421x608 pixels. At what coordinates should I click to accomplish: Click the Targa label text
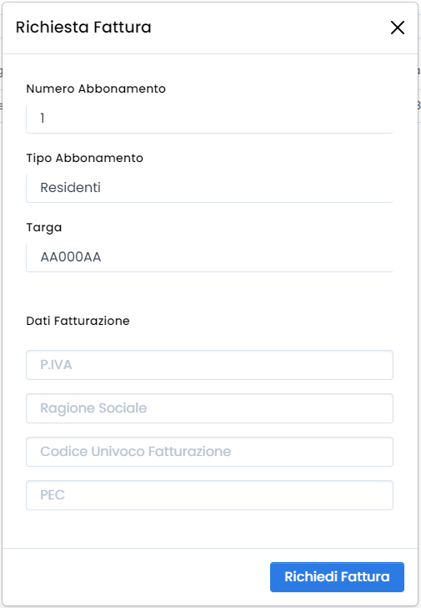tap(44, 228)
